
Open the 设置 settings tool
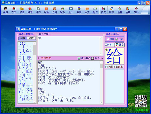[120, 10]
